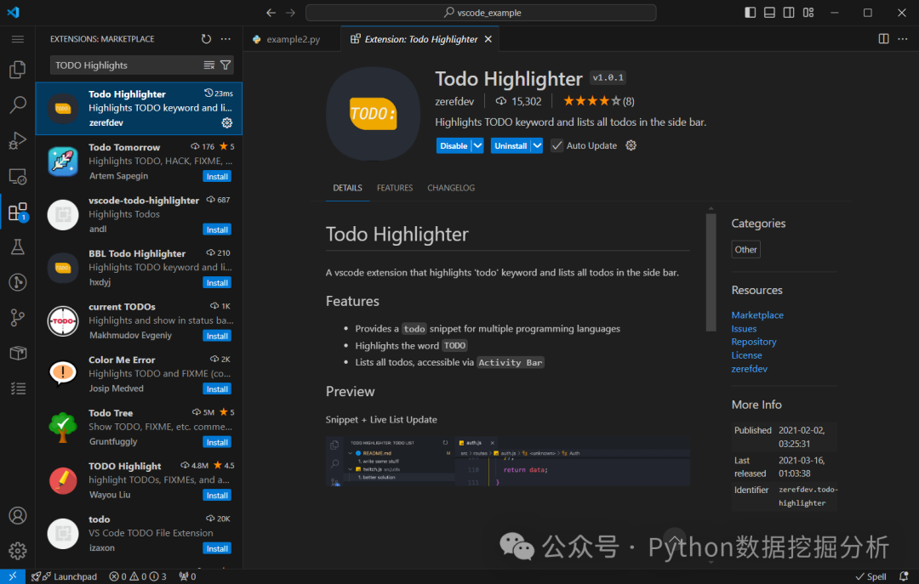Open the zerefdev publisher name in header
The image size is (919, 584).
pyautogui.click(x=454, y=101)
